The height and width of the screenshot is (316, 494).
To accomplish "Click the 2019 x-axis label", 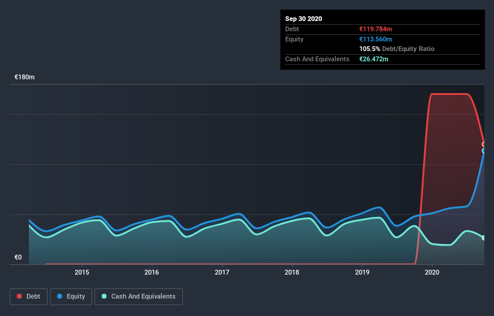I will pos(362,272).
